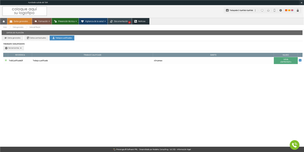Open the Datos generales main menu

point(20,21)
